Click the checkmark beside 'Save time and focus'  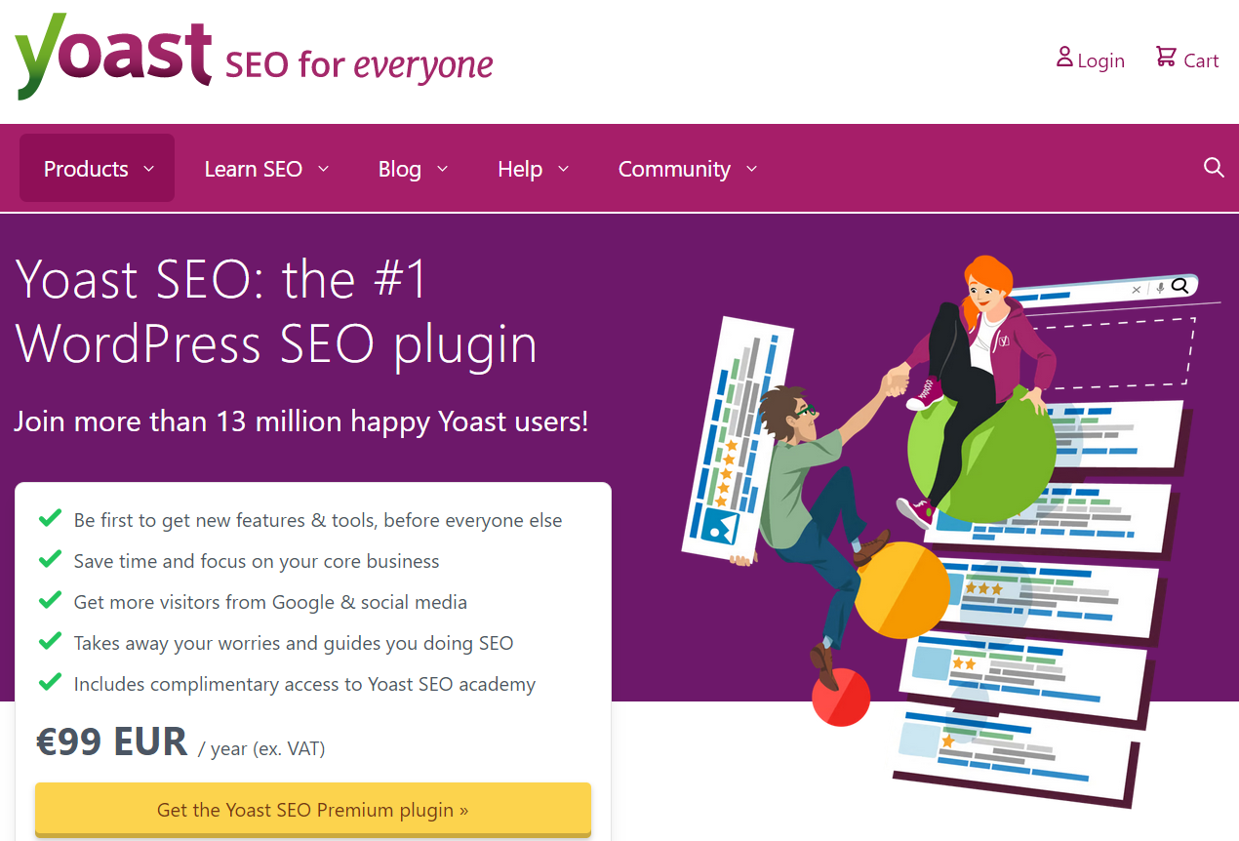(x=50, y=559)
